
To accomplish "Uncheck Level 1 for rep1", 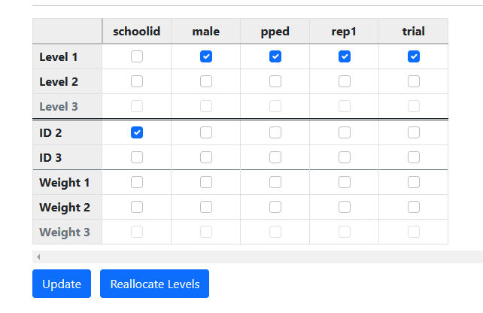I will pyautogui.click(x=345, y=56).
